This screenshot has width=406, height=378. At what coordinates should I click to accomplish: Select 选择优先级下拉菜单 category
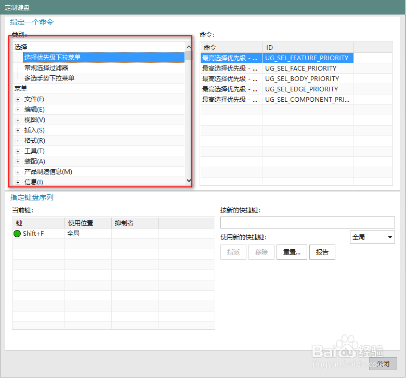104,58
